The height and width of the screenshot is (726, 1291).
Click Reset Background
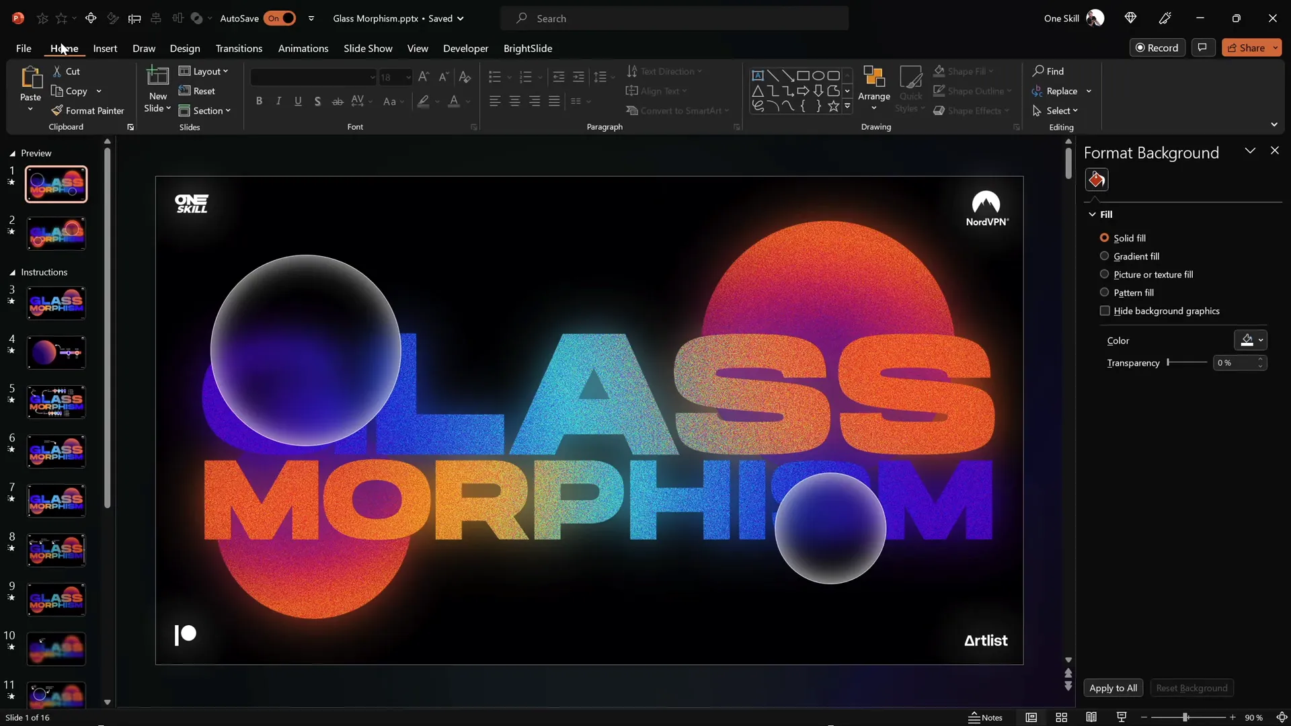point(1191,688)
